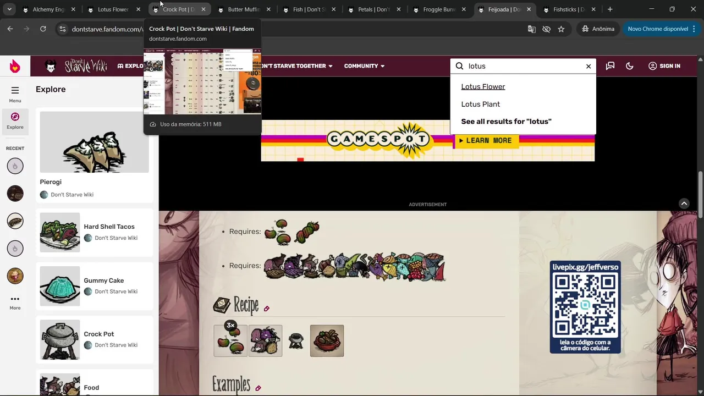
Task: Click the Food card title in Explore
Action: pos(91,388)
